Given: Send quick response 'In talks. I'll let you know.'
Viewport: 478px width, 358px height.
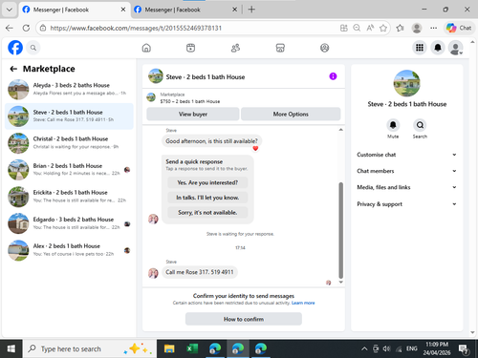Looking at the screenshot, I should coord(207,198).
